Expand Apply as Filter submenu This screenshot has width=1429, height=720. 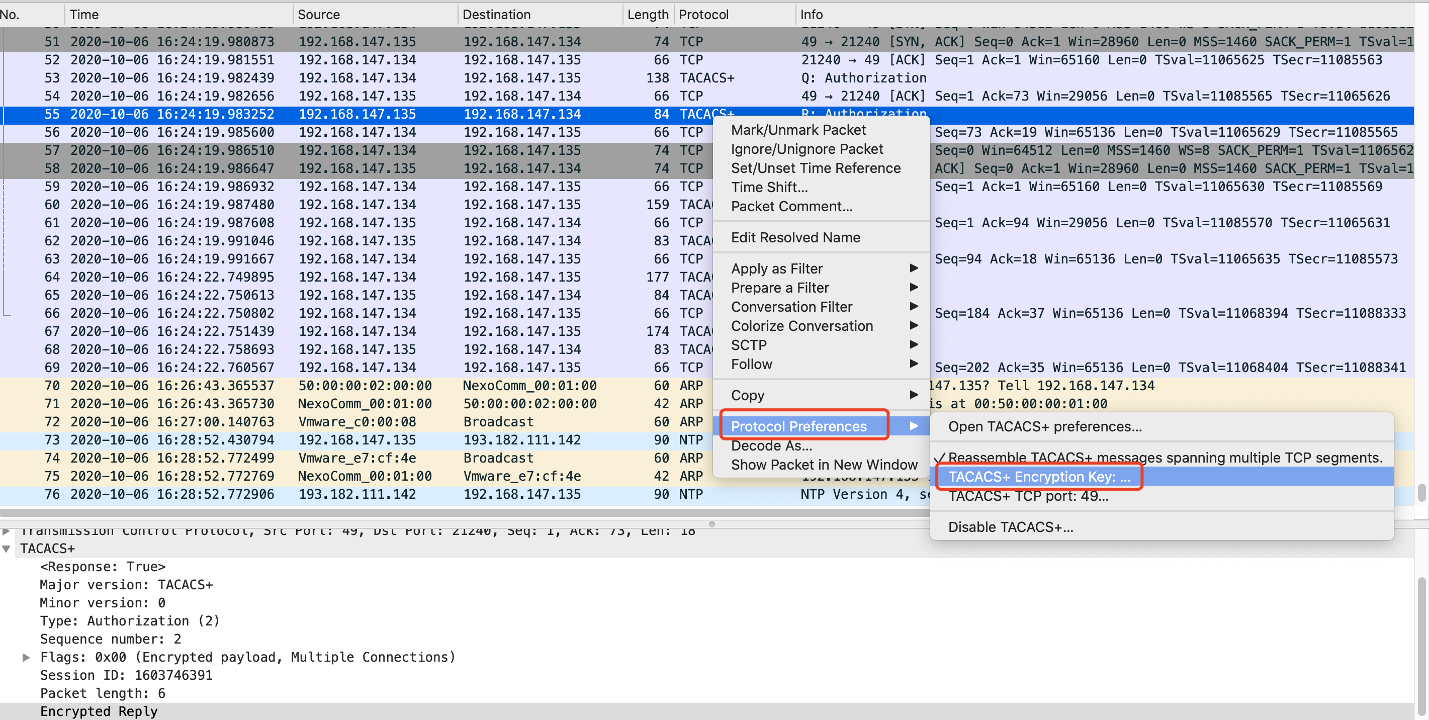click(821, 268)
